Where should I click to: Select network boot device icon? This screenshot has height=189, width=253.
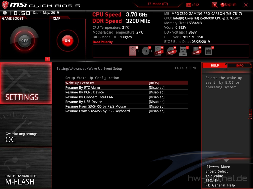[209, 51]
